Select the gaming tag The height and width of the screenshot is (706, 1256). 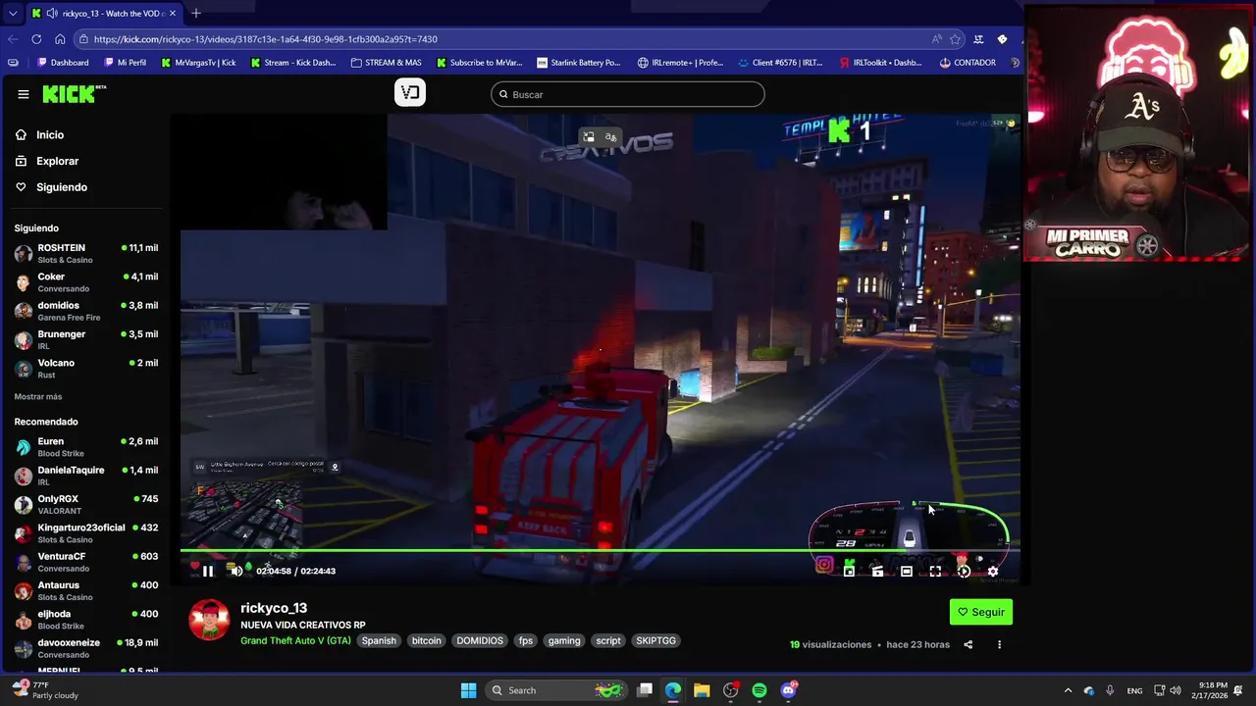pos(564,640)
